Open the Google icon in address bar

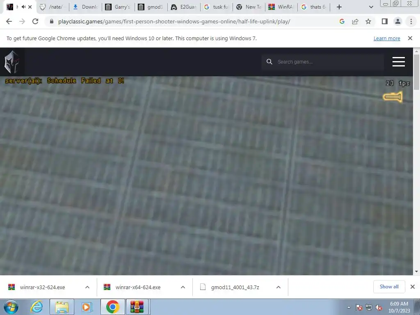click(x=342, y=21)
